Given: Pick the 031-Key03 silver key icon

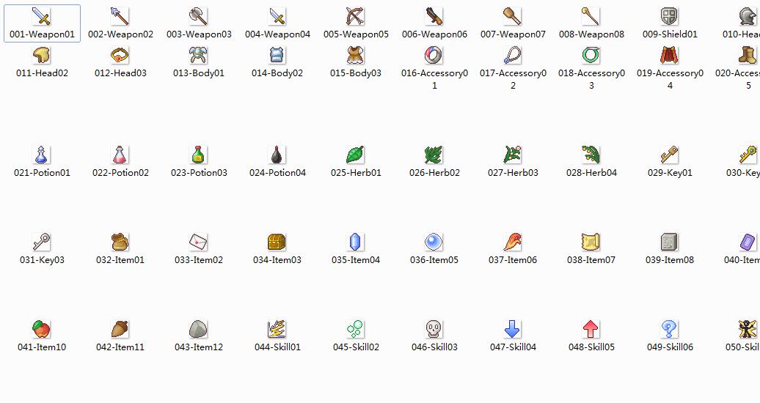Looking at the screenshot, I should click(x=42, y=243).
